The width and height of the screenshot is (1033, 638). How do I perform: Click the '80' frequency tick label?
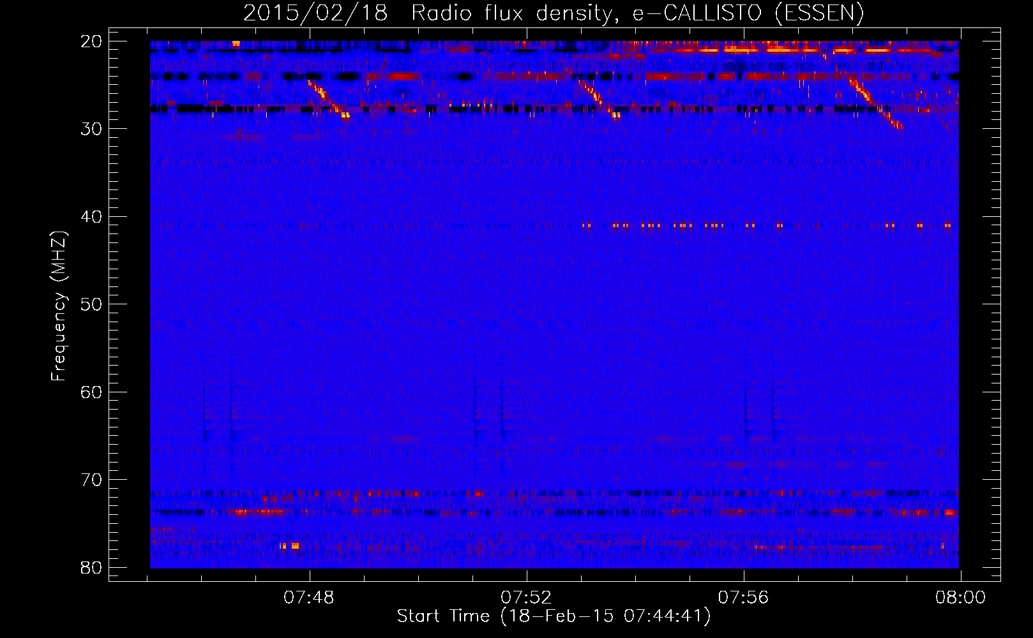[92, 567]
